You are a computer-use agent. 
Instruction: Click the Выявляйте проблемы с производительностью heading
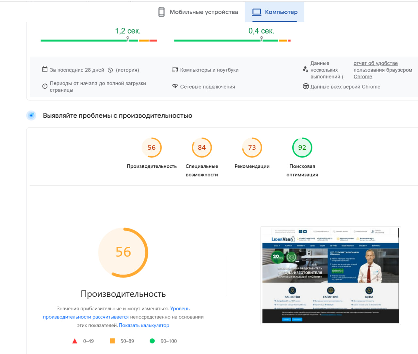(x=118, y=115)
